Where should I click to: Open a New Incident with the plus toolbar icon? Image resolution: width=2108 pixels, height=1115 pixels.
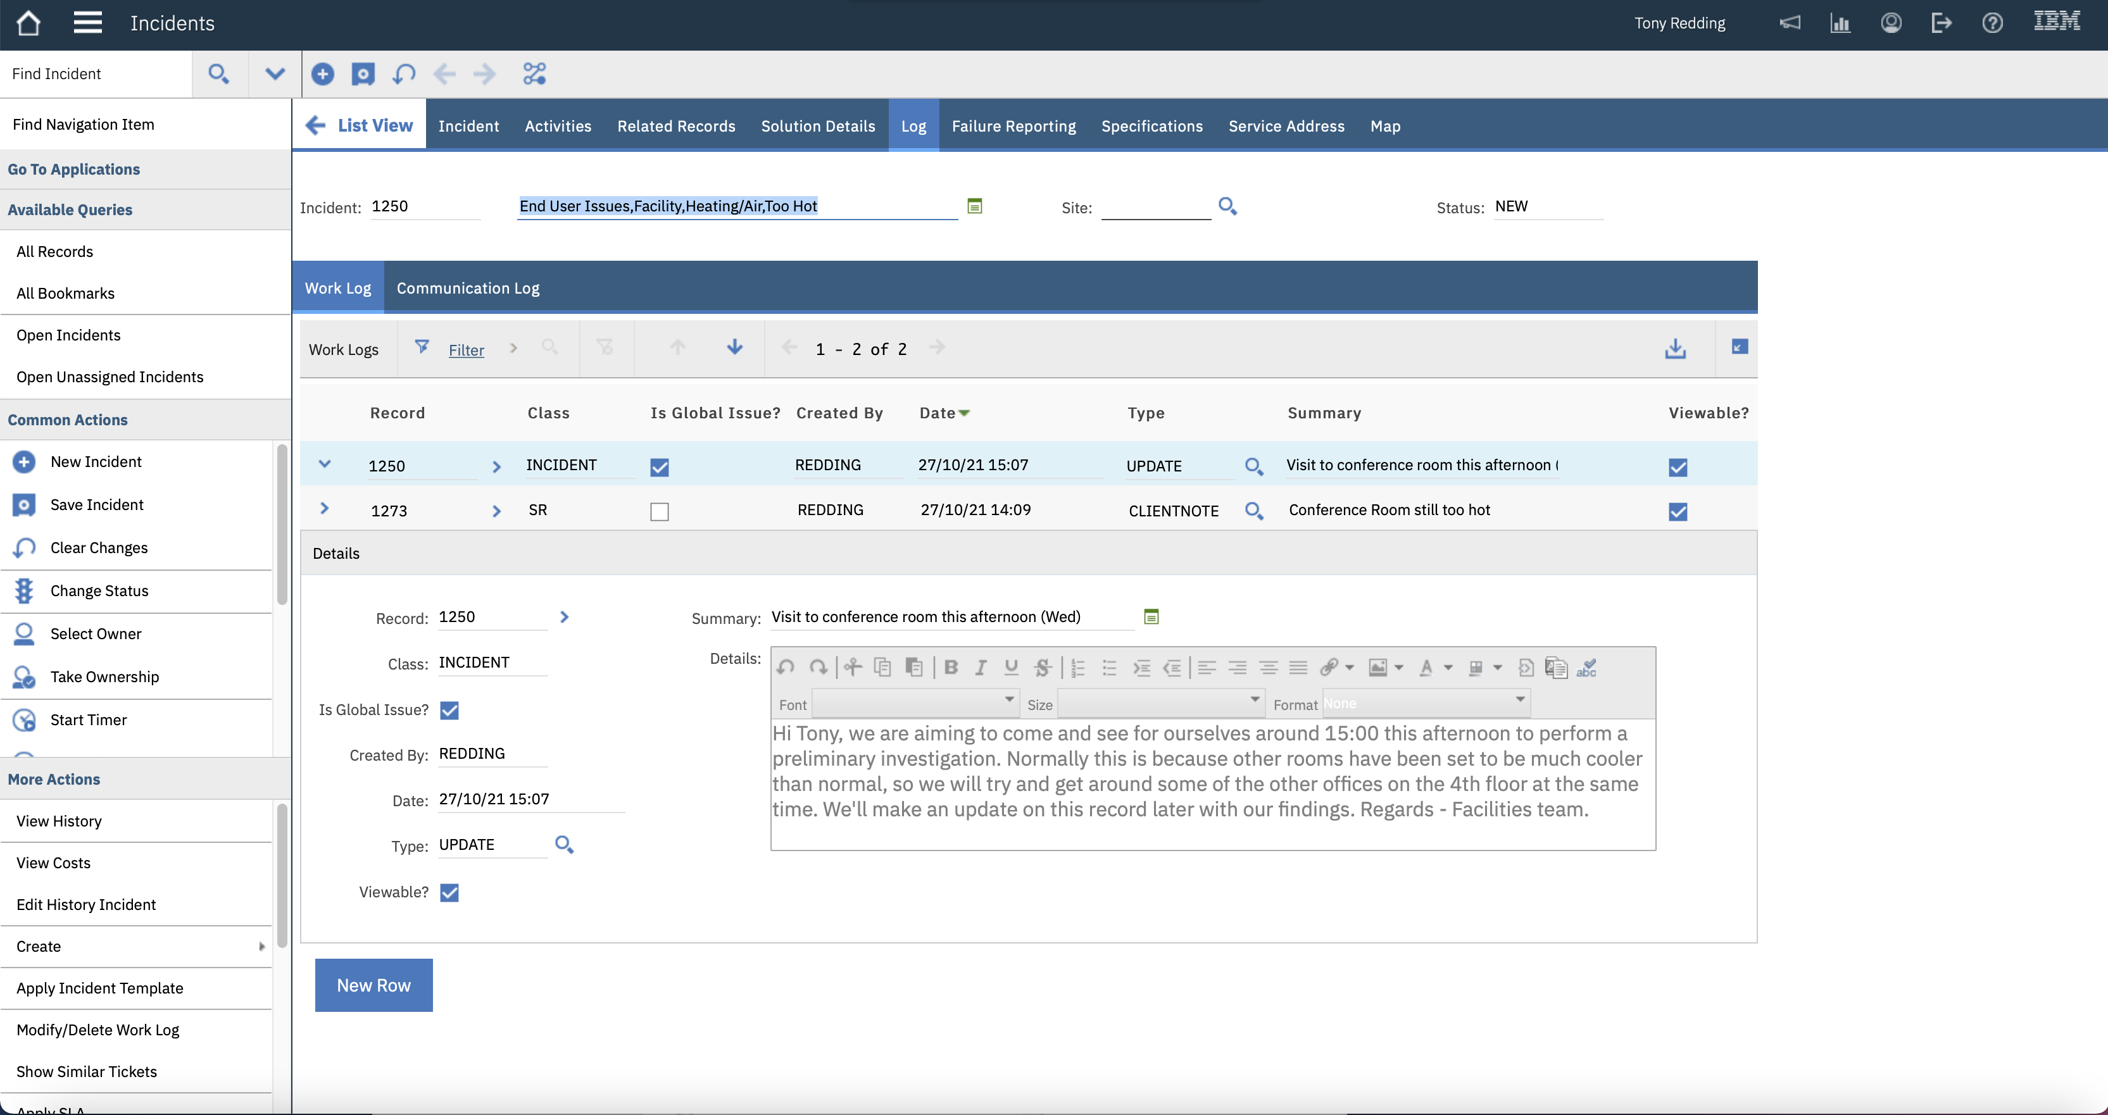coord(322,73)
